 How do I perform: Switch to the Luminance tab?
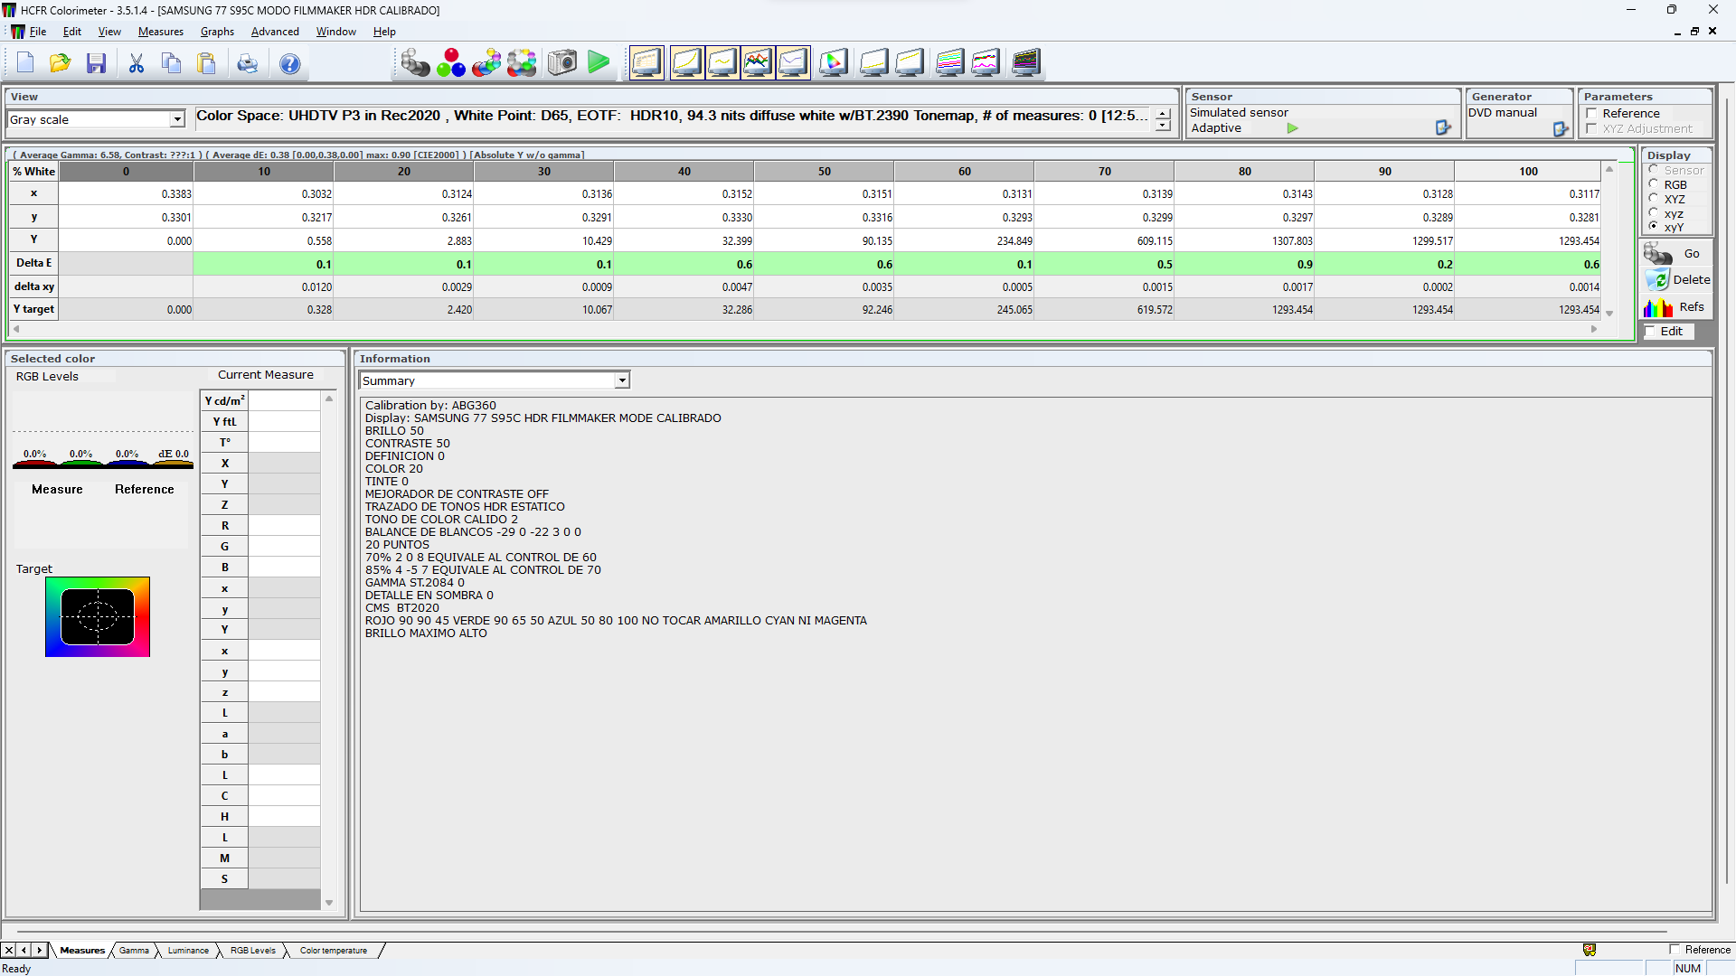click(188, 950)
